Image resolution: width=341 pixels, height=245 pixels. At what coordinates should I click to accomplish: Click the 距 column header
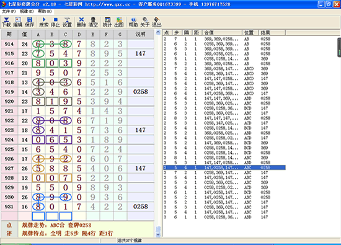tap(197, 33)
